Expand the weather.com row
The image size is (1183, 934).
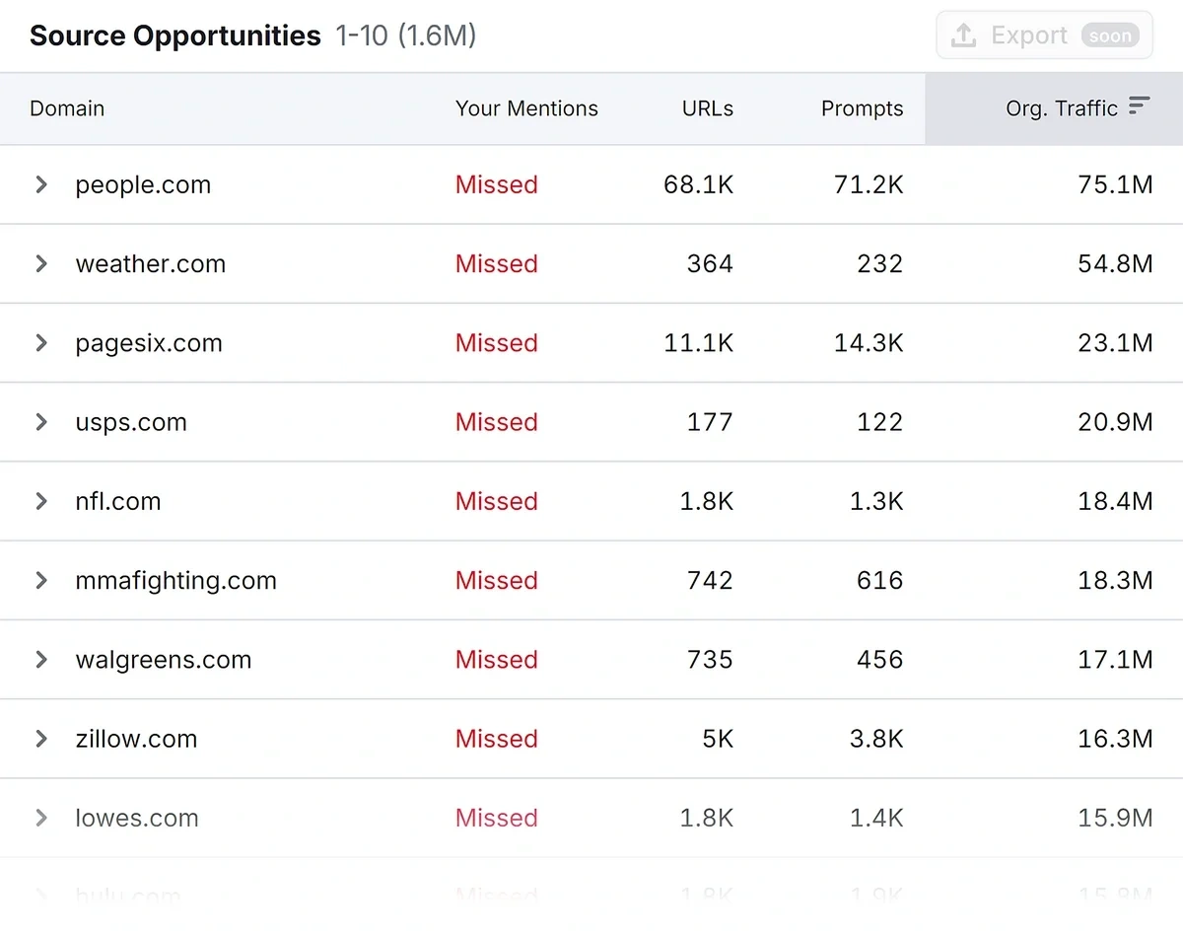click(x=39, y=263)
